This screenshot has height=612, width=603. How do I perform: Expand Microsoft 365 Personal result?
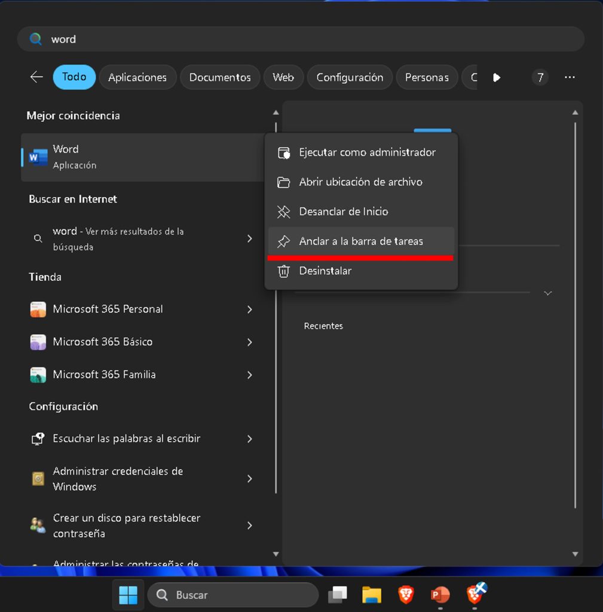[249, 310]
